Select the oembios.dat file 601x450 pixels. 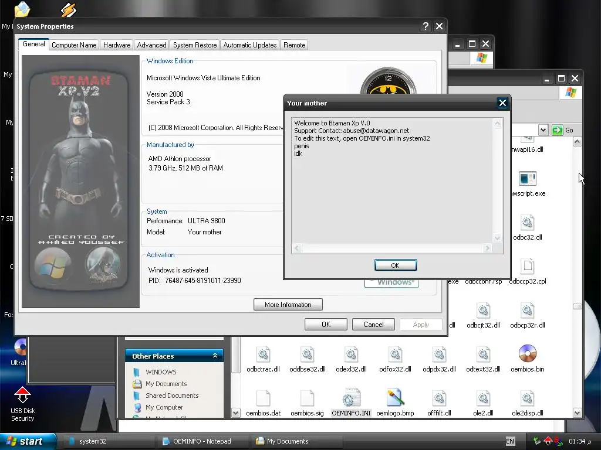coord(264,403)
